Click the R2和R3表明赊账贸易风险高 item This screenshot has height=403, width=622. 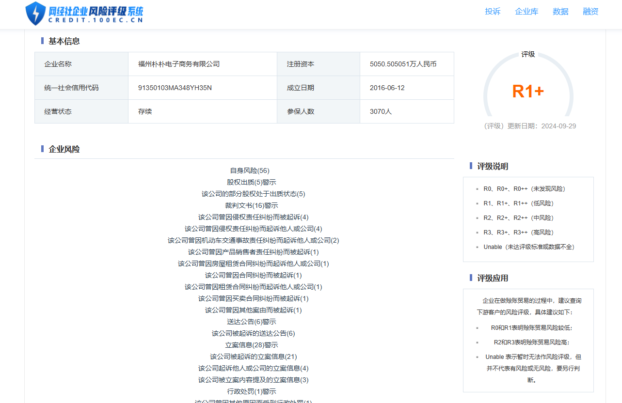pyautogui.click(x=532, y=342)
